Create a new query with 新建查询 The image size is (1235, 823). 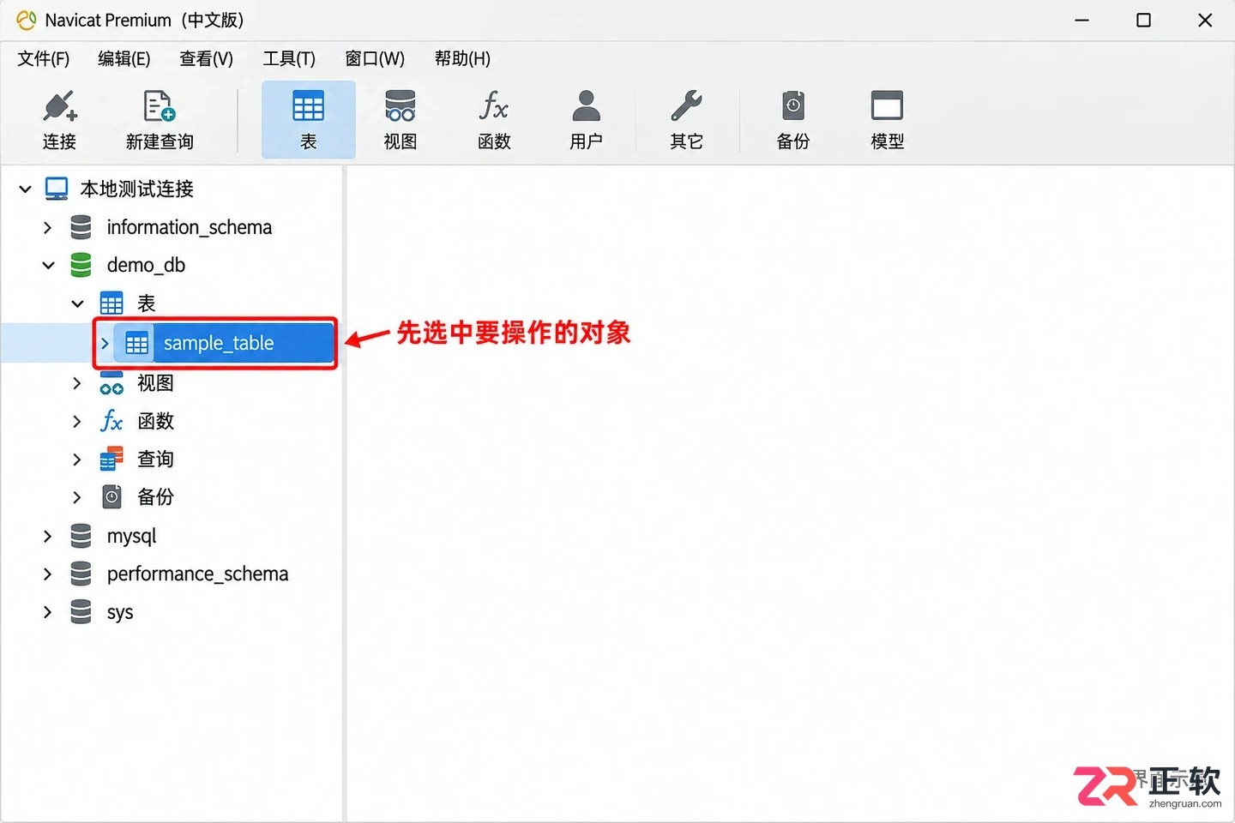coord(160,120)
